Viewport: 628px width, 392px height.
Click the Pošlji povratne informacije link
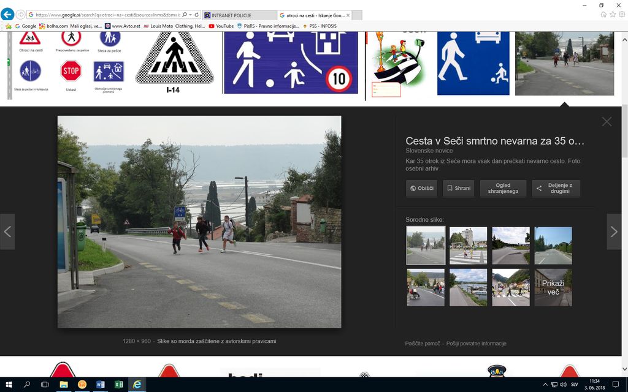[x=476, y=344]
